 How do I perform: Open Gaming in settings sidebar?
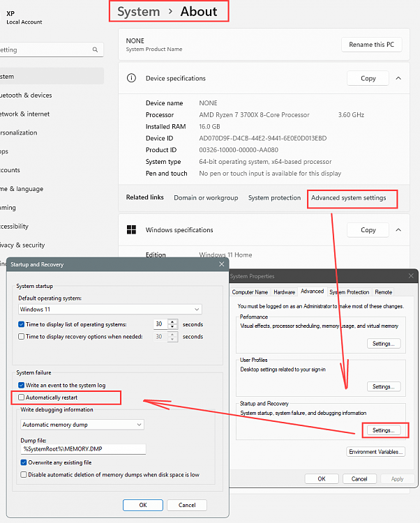point(8,208)
